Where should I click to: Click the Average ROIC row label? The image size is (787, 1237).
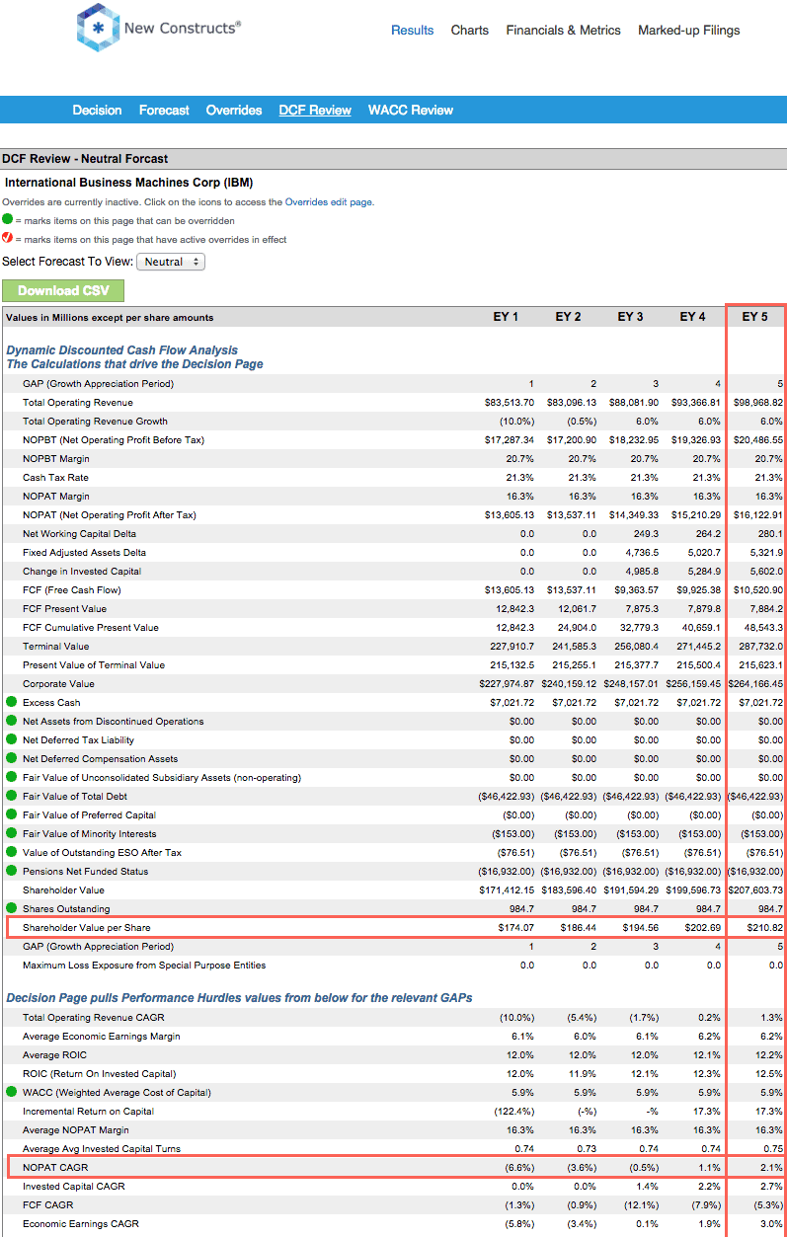[x=54, y=1054]
